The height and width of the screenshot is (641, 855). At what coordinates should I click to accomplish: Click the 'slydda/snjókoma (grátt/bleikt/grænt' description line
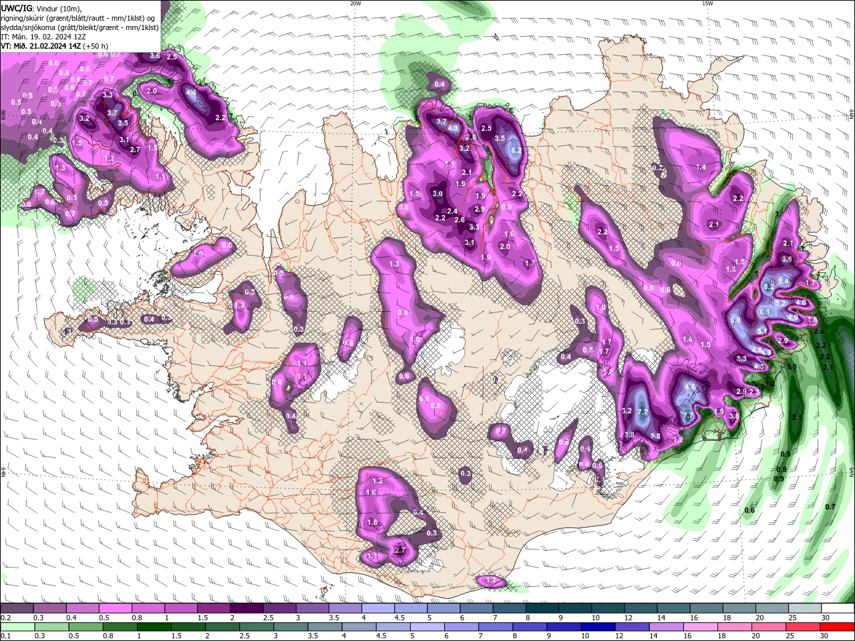79,27
